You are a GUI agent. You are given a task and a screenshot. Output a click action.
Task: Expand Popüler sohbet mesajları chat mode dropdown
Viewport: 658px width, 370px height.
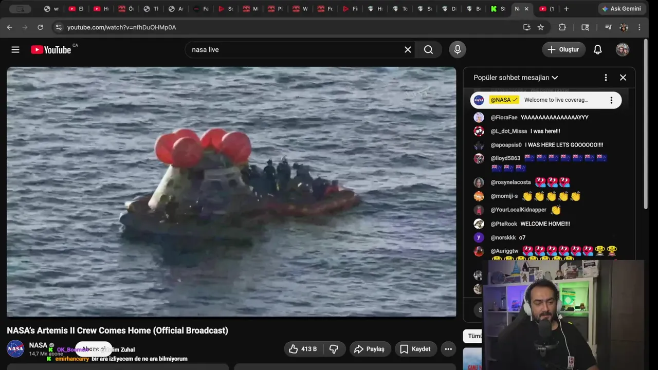[516, 78]
